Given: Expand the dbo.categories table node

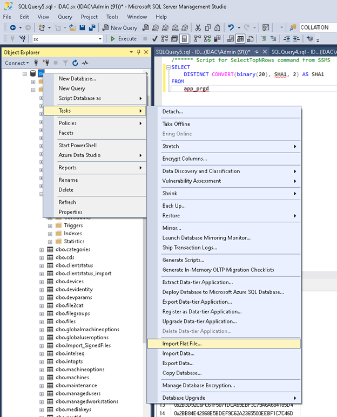Looking at the screenshot, I should tap(42, 250).
